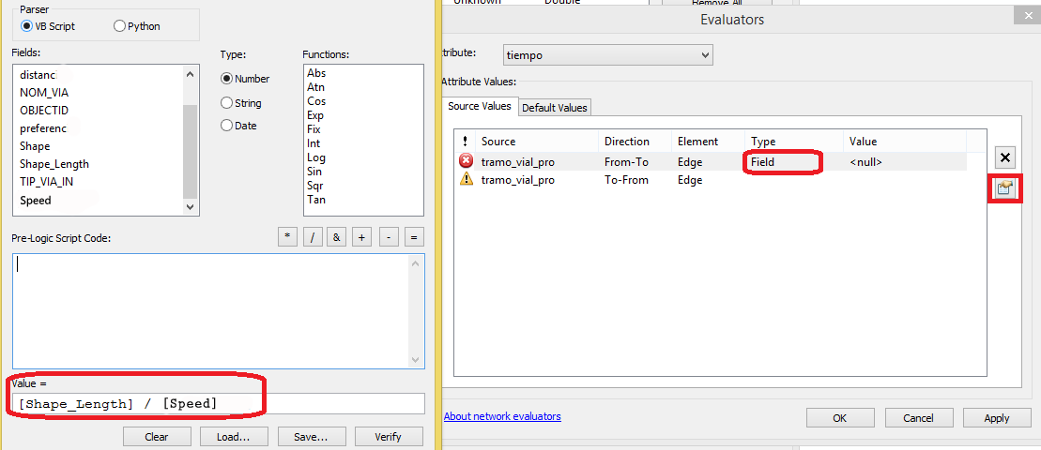Select the Source Values tab

(x=479, y=107)
